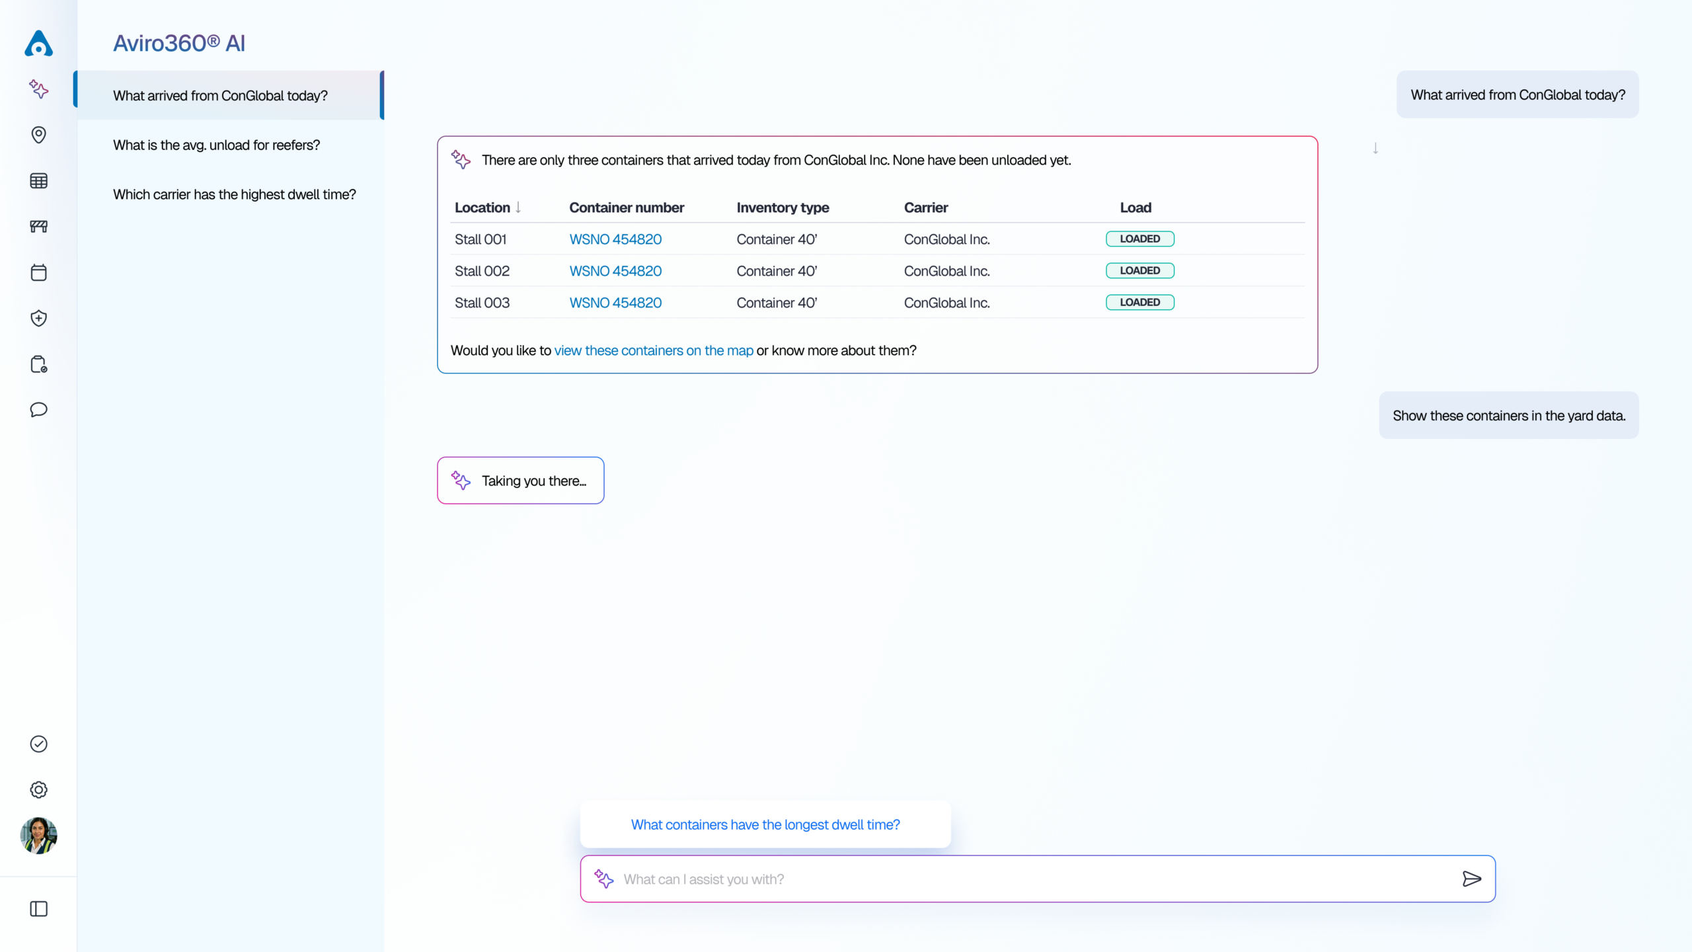The width and height of the screenshot is (1692, 952).
Task: Select 'Which carrier has the highest dwell time?' conversation
Action: tap(234, 194)
